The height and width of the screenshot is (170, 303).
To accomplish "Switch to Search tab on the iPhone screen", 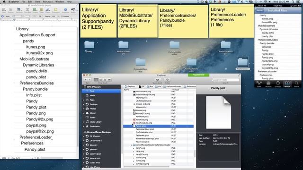I will (x=296, y=84).
